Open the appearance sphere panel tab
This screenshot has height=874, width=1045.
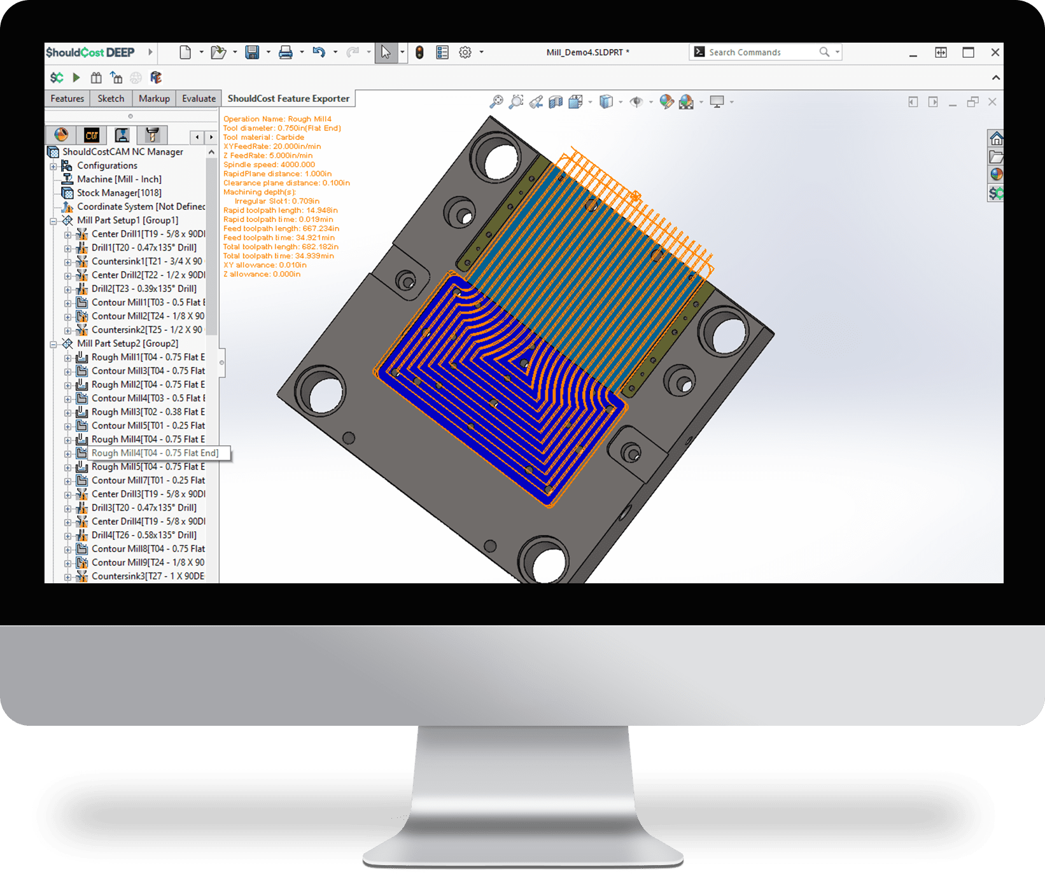[x=61, y=135]
